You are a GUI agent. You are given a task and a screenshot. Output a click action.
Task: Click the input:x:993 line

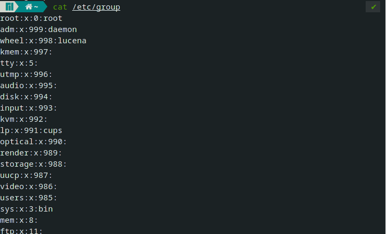point(28,108)
